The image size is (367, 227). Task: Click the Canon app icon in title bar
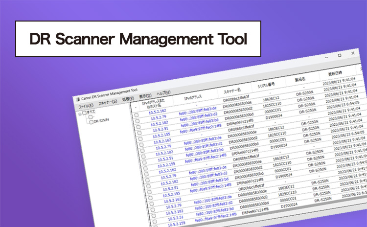(77, 98)
